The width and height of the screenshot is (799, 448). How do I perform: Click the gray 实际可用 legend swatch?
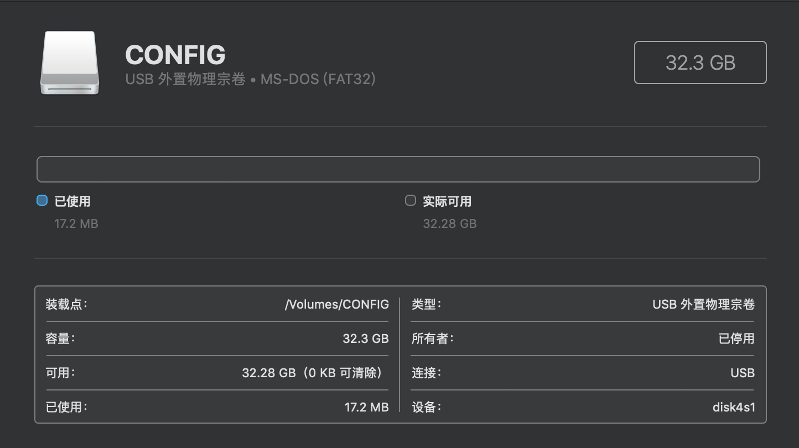[411, 200]
